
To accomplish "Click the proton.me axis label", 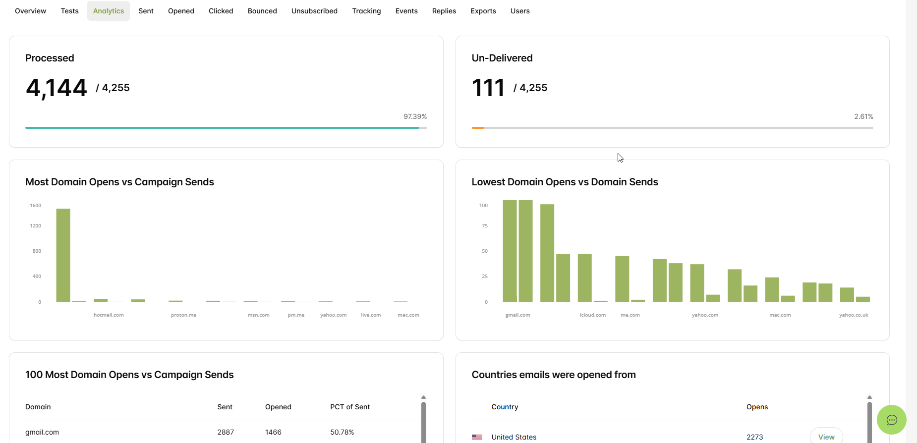I will (183, 315).
